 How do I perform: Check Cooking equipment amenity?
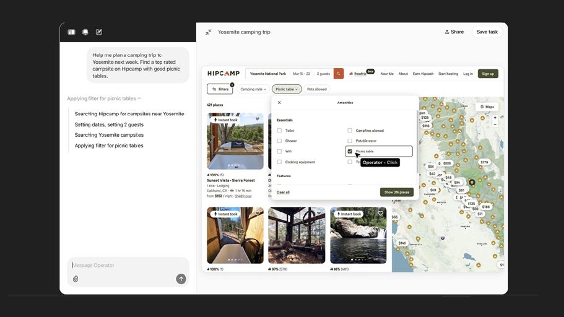tap(279, 162)
